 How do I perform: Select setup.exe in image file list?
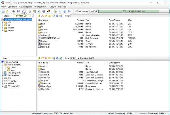click(x=45, y=47)
